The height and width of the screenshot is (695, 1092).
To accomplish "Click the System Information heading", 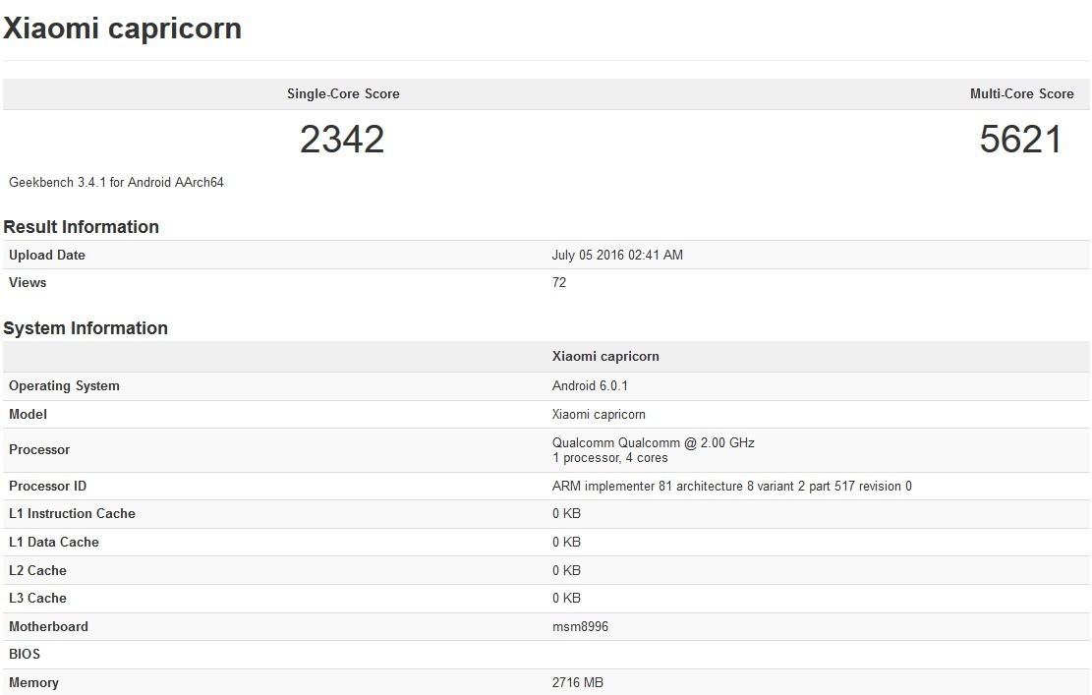I will pos(86,328).
